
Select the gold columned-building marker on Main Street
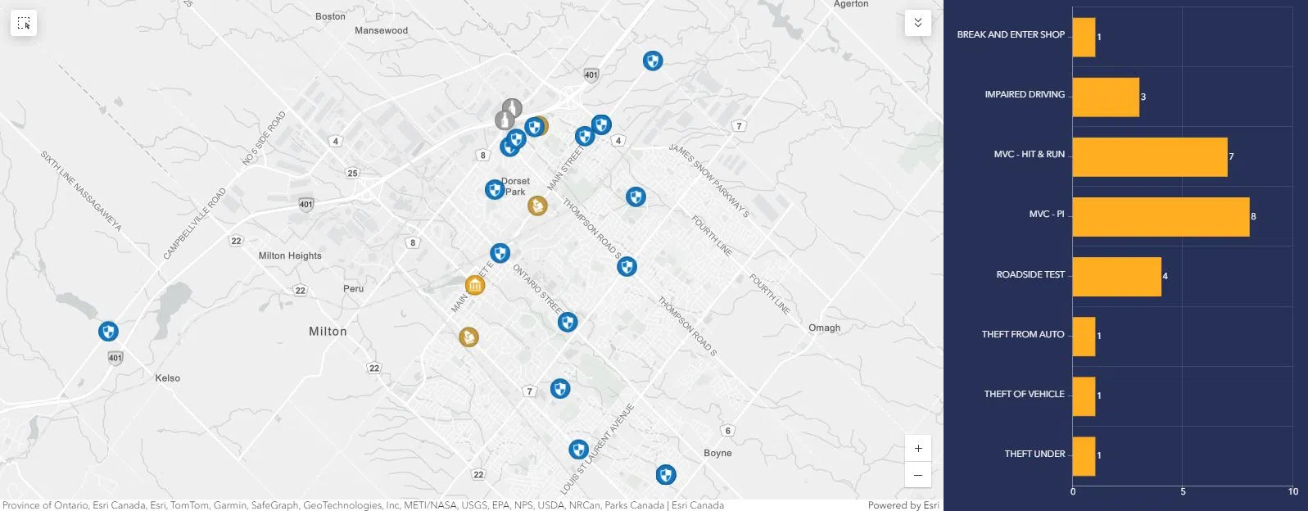pyautogui.click(x=475, y=285)
